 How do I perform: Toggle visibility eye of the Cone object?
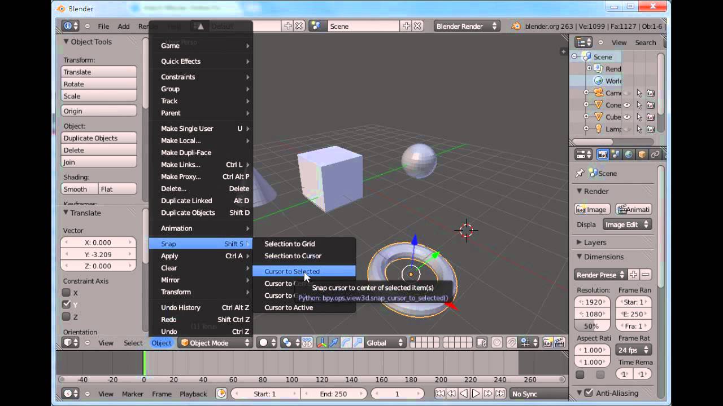tap(626, 105)
